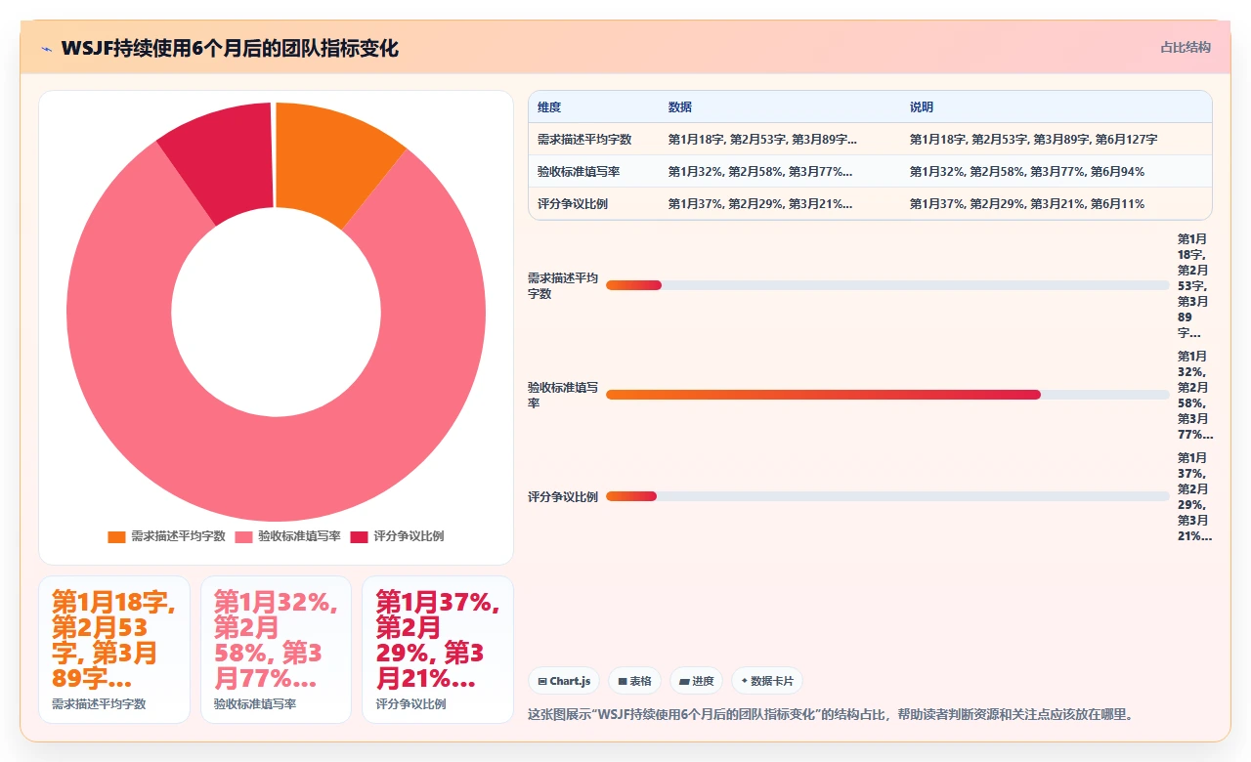Click the chart description sentence at bottom
The image size is (1251, 762).
point(833,714)
